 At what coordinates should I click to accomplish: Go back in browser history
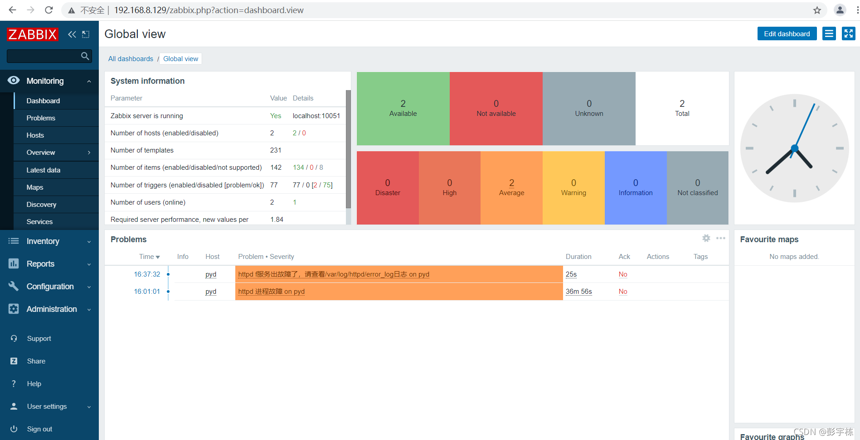(x=13, y=10)
